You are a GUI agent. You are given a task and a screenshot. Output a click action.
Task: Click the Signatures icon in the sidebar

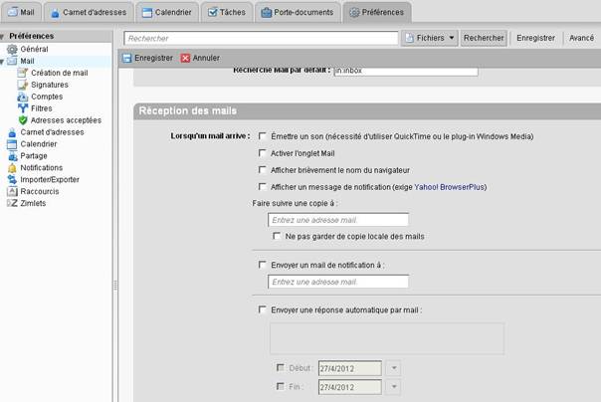coord(23,85)
